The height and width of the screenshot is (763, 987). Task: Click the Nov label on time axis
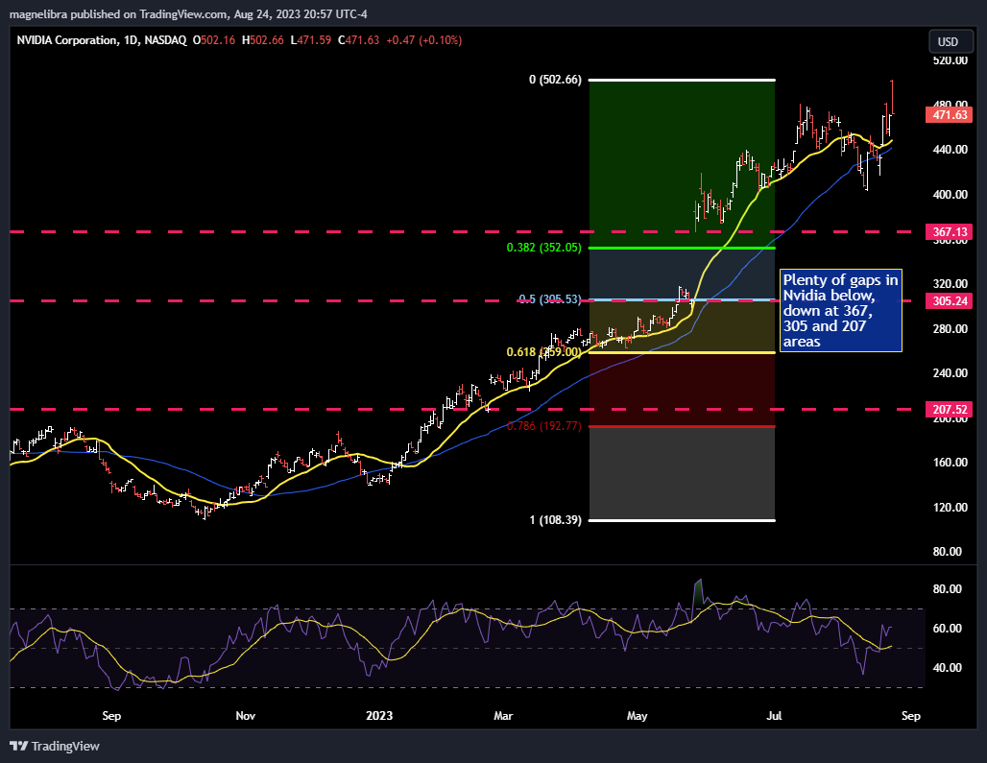click(x=246, y=716)
